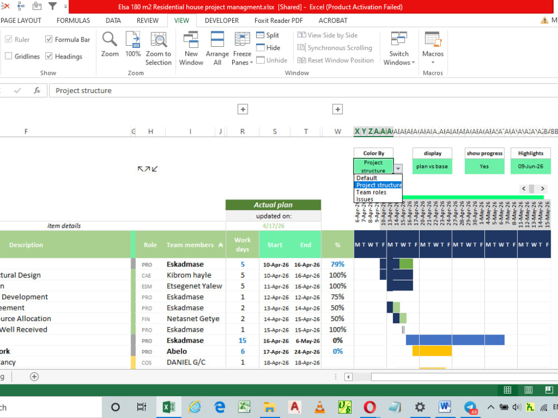Switch to Page Break Preview in status bar
The image size is (558, 418).
pos(549,390)
